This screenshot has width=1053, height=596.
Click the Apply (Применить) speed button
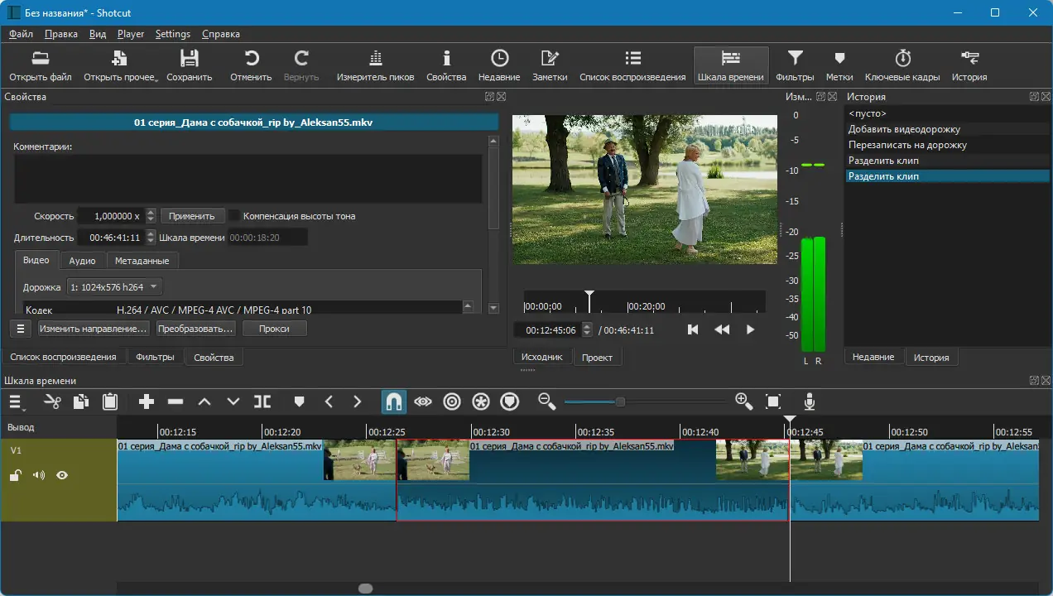[x=191, y=216]
